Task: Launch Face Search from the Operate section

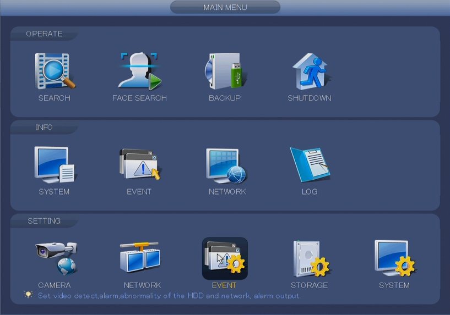Action: tap(139, 71)
